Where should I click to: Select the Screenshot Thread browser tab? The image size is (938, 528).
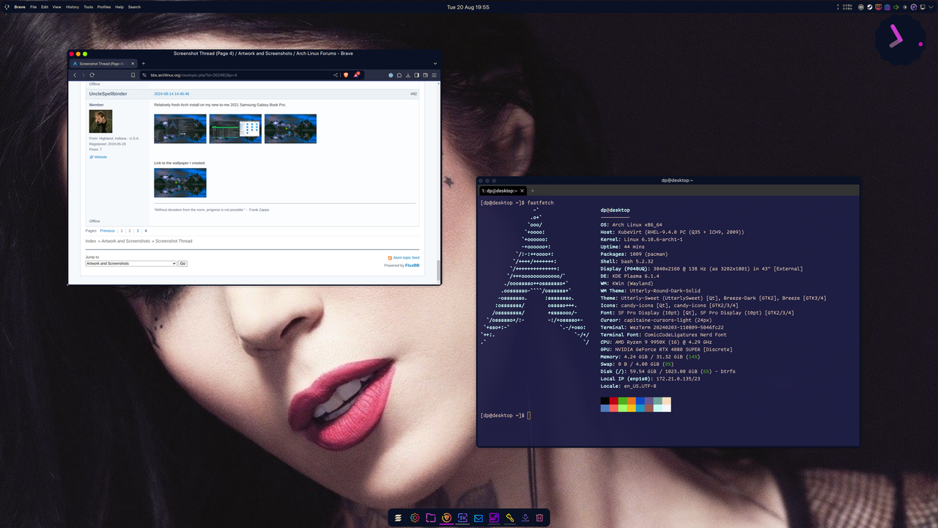coord(103,64)
